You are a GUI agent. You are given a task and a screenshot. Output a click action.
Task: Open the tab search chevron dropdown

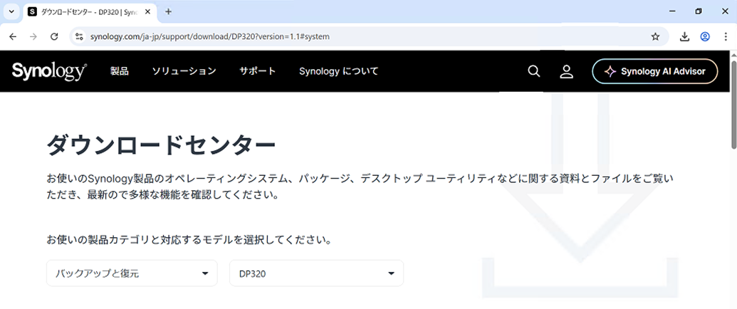[11, 11]
